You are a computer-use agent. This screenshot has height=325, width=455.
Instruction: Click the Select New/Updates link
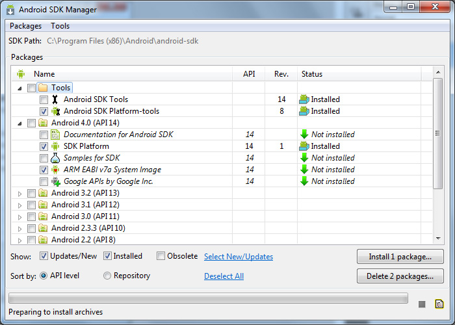click(239, 257)
